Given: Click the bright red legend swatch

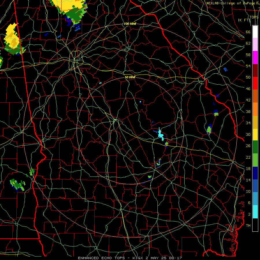Looking at the screenshot, I should [x=255, y=83].
